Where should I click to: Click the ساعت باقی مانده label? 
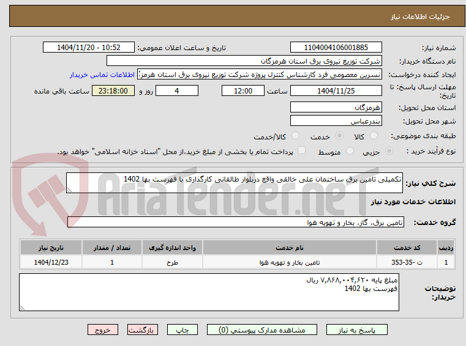[x=61, y=91]
